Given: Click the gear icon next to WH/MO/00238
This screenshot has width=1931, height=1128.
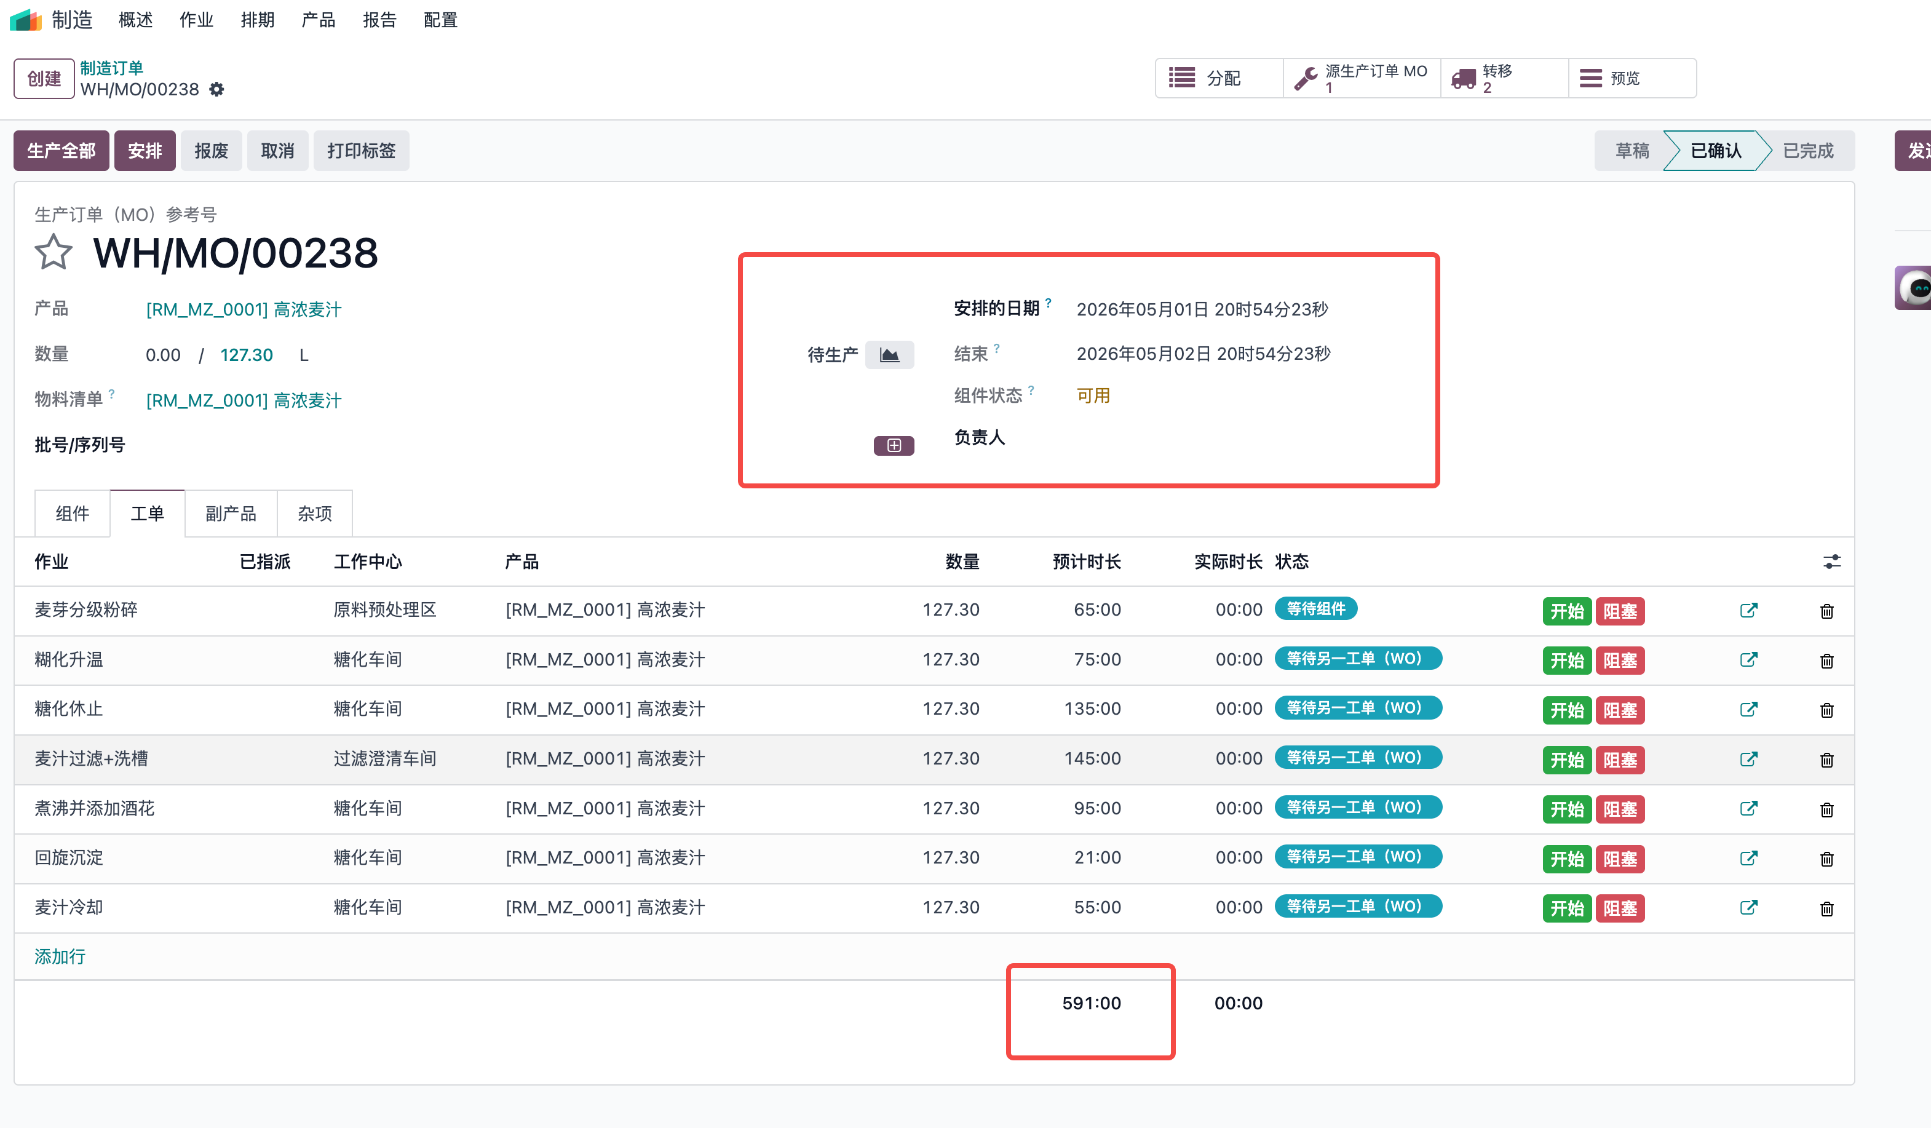Looking at the screenshot, I should (x=217, y=90).
